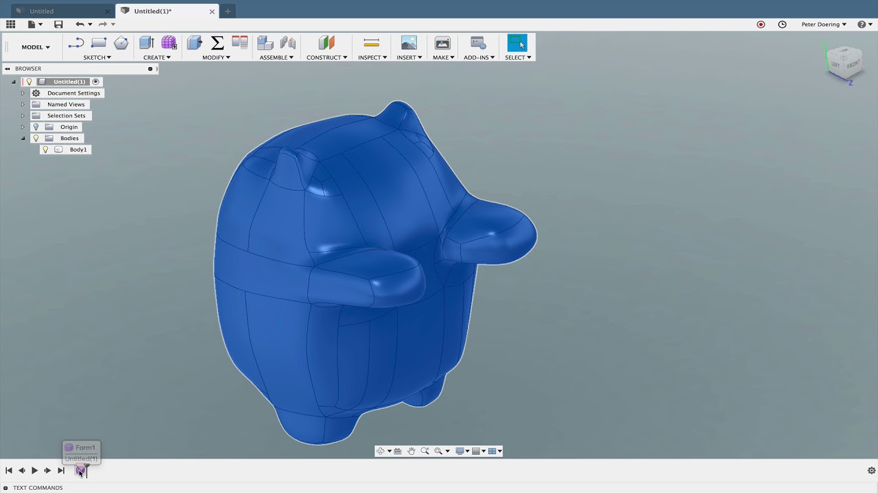Hide Body1 using its light bulb
The image size is (878, 494).
coord(46,150)
